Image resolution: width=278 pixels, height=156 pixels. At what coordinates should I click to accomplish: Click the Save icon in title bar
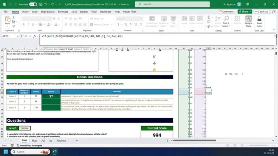click(x=40, y=4)
